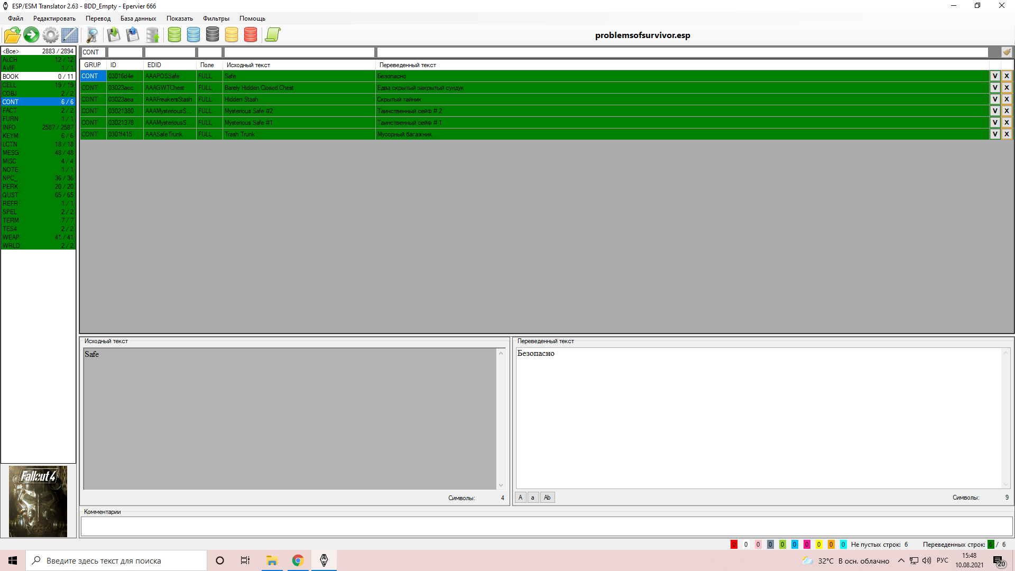This screenshot has width=1015, height=571.
Task: Click the lowercase 'a' case button
Action: (x=533, y=498)
